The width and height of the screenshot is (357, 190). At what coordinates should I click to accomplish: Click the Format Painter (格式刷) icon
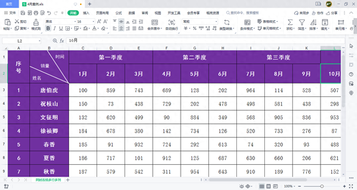click(x=36, y=22)
